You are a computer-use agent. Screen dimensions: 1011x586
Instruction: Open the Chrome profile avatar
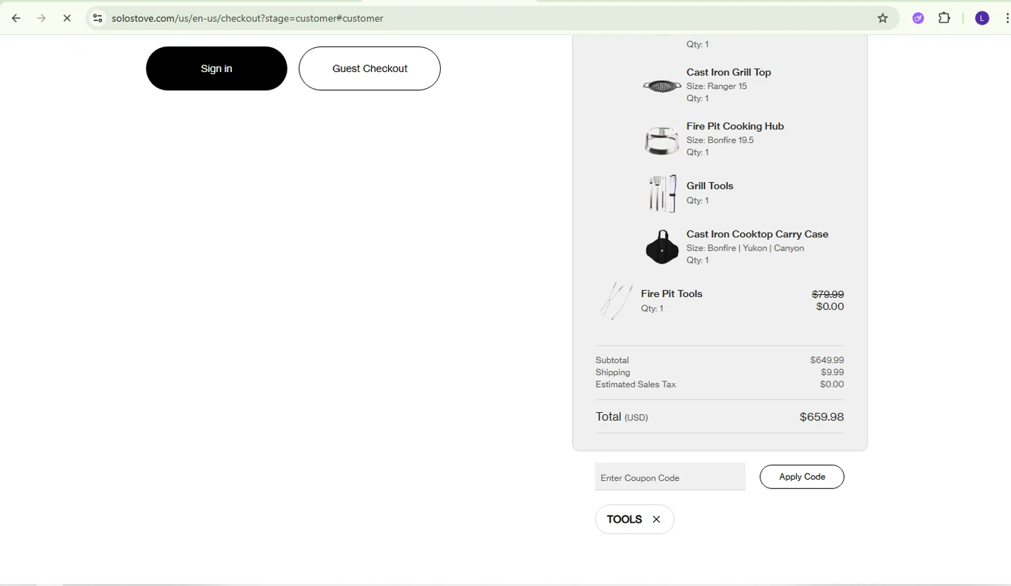982,18
